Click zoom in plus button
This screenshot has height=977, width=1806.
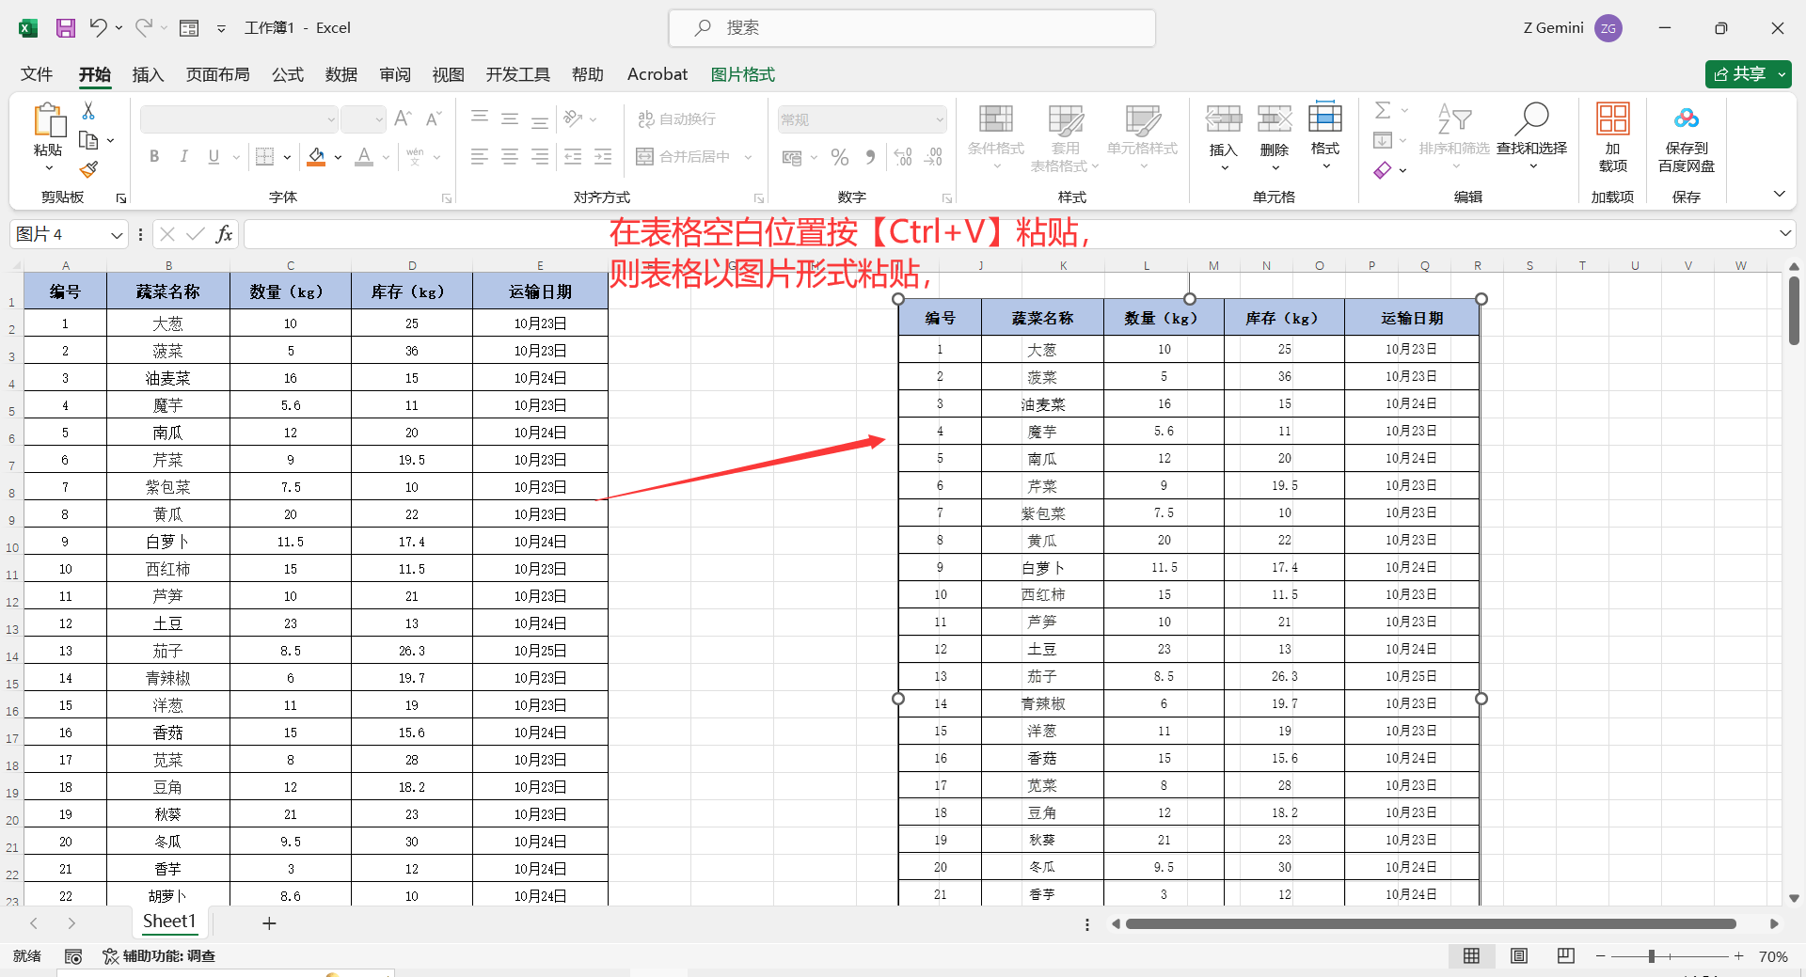tap(1739, 956)
